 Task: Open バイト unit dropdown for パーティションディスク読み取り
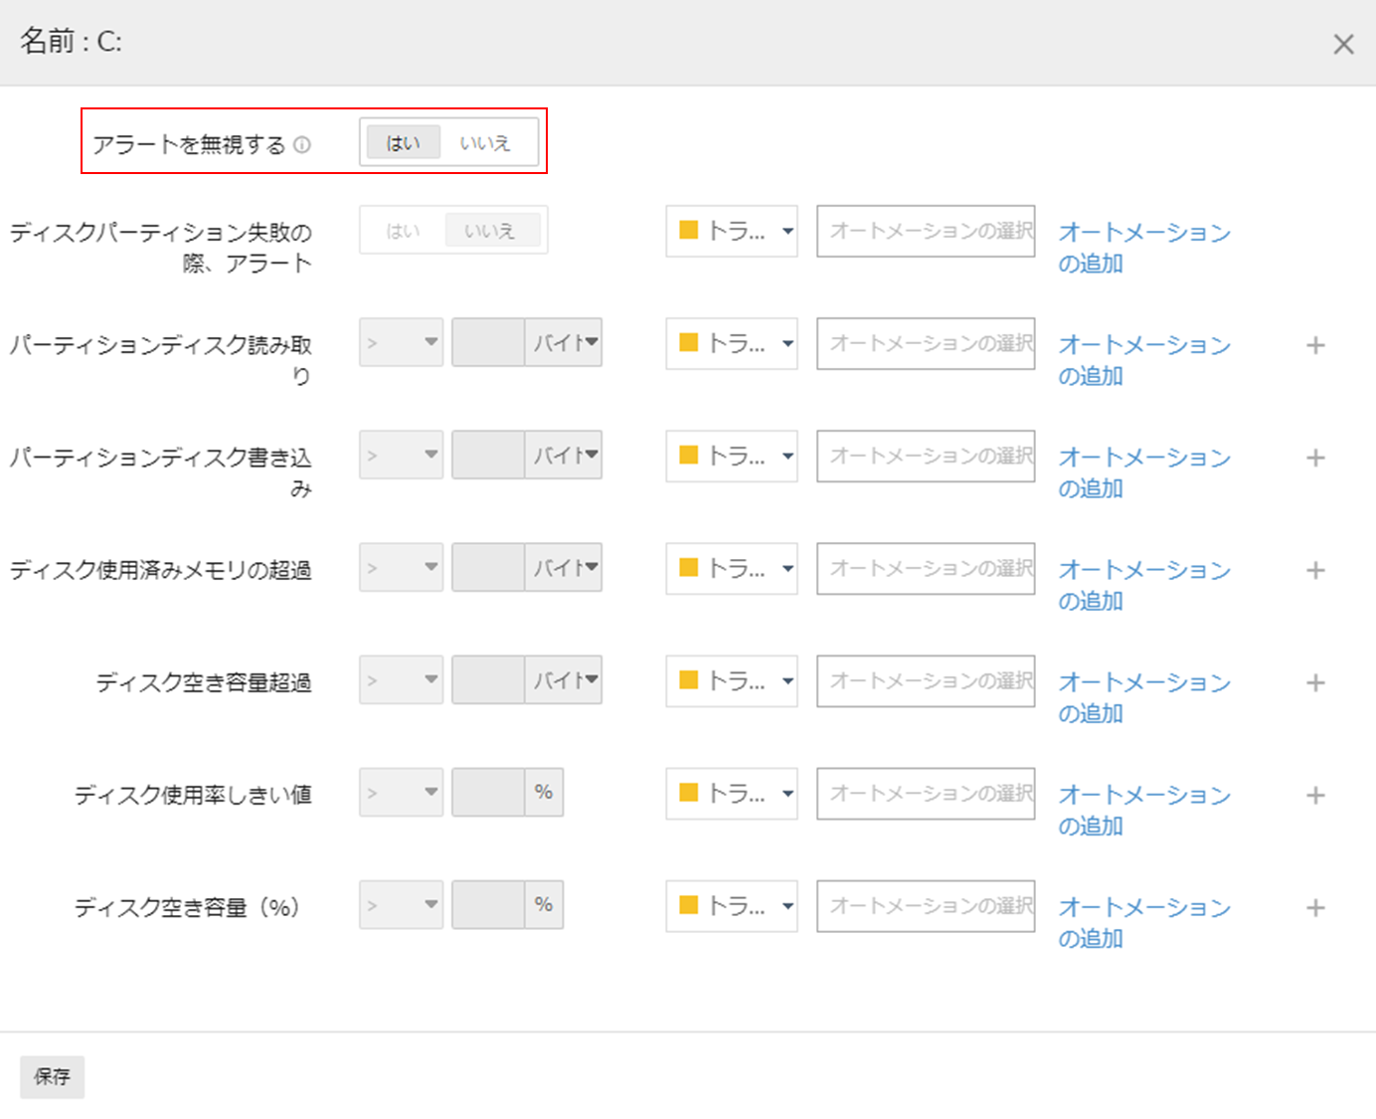pyautogui.click(x=564, y=343)
